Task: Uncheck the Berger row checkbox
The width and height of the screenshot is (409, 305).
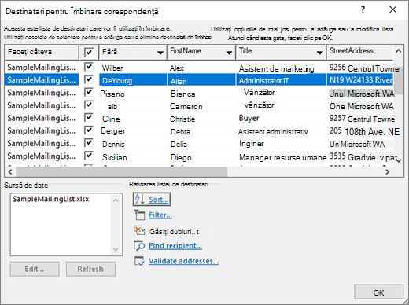Action: (x=89, y=130)
